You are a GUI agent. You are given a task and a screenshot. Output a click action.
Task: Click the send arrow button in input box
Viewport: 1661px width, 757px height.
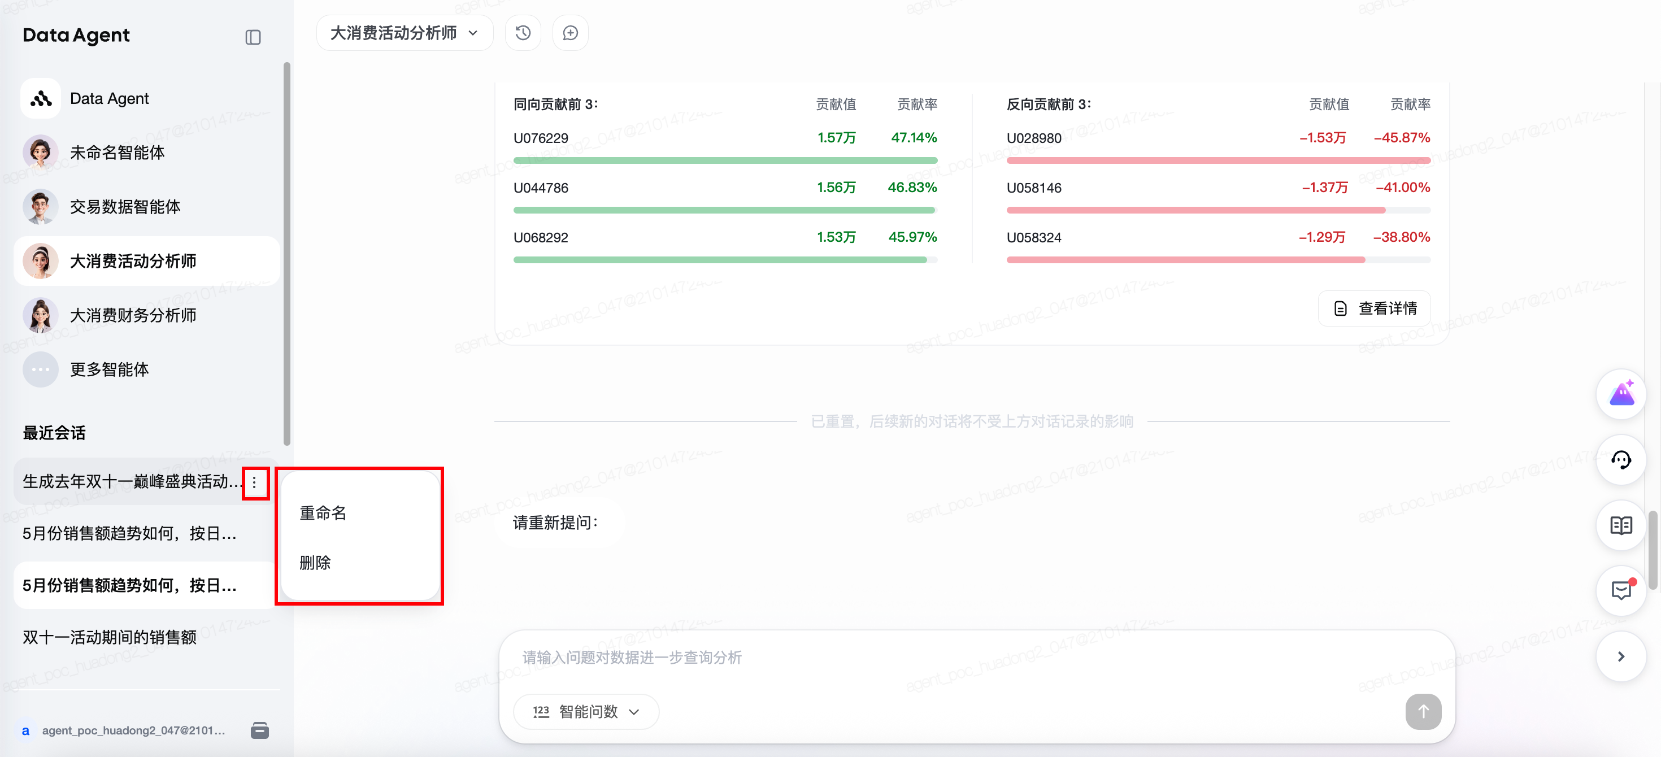(1423, 711)
